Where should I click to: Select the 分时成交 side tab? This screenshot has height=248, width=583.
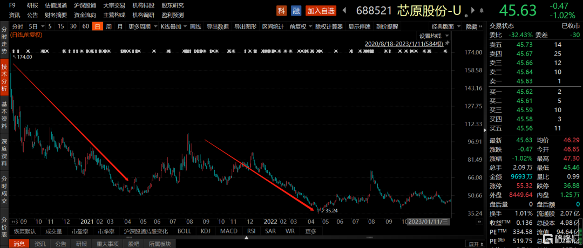(4, 189)
